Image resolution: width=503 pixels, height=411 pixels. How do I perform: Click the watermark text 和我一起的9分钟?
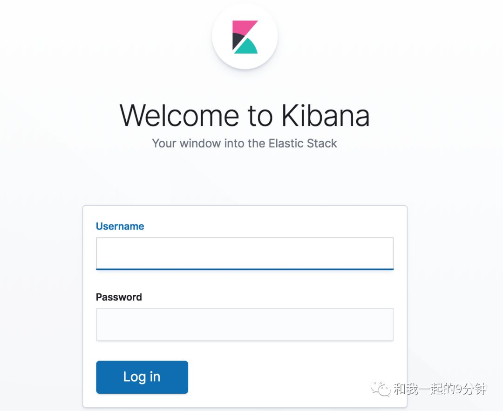point(440,389)
